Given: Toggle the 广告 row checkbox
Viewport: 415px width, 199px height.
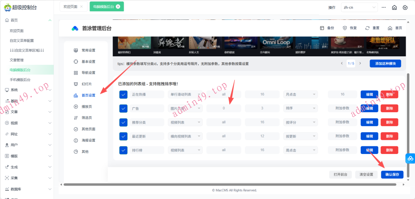Looking at the screenshot, I should 124,108.
